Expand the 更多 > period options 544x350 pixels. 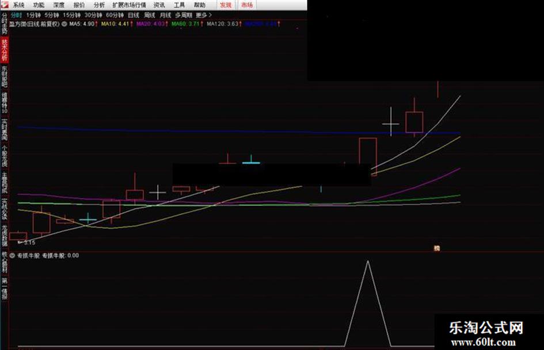204,16
